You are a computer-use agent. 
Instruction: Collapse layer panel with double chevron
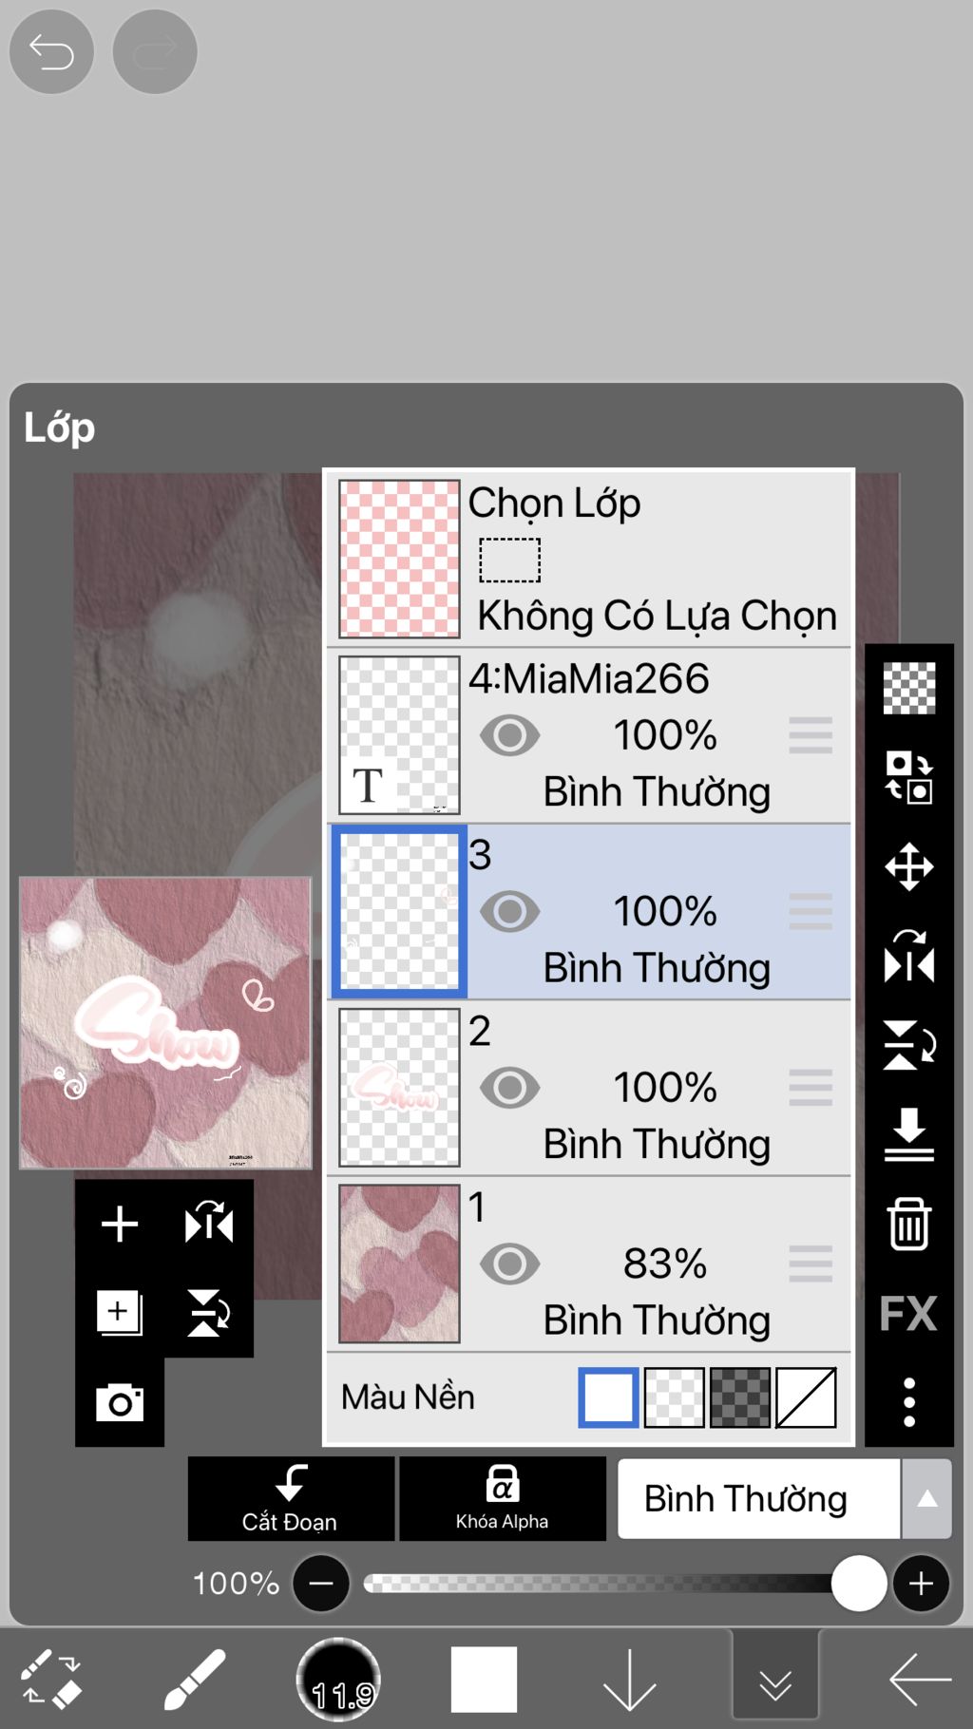coord(775,1683)
